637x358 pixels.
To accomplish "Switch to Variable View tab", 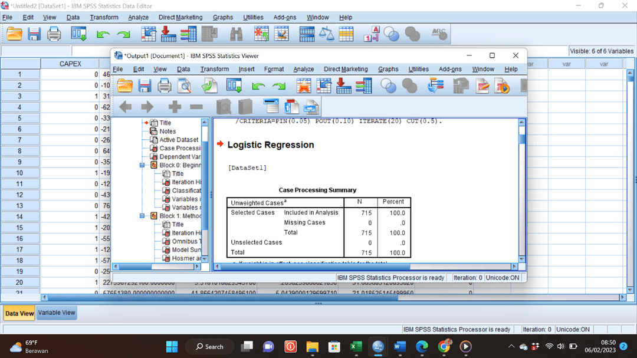I will 57,313.
